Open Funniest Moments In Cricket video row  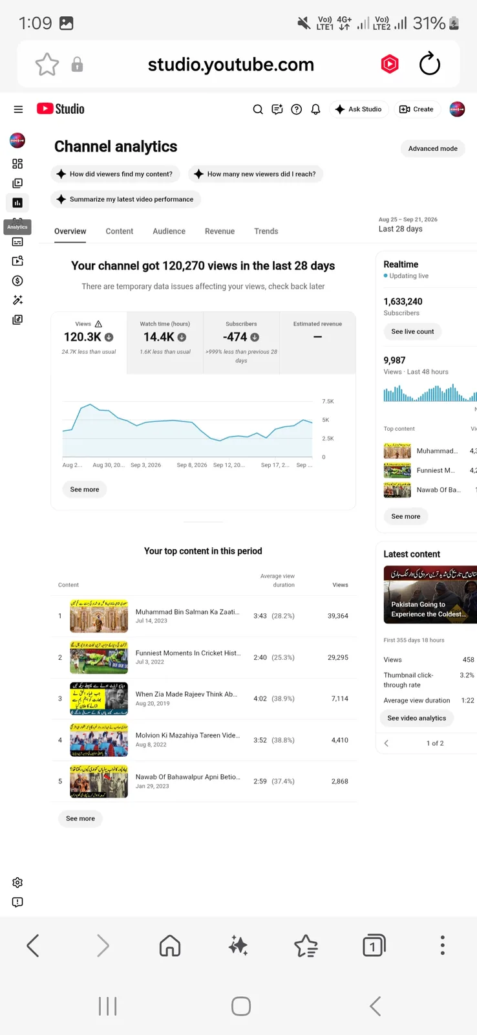pyautogui.click(x=204, y=657)
